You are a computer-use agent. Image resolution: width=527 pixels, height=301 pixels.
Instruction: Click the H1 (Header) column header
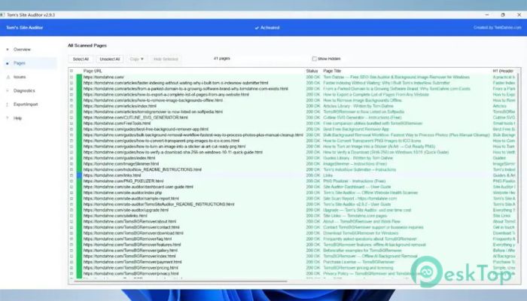pos(503,71)
